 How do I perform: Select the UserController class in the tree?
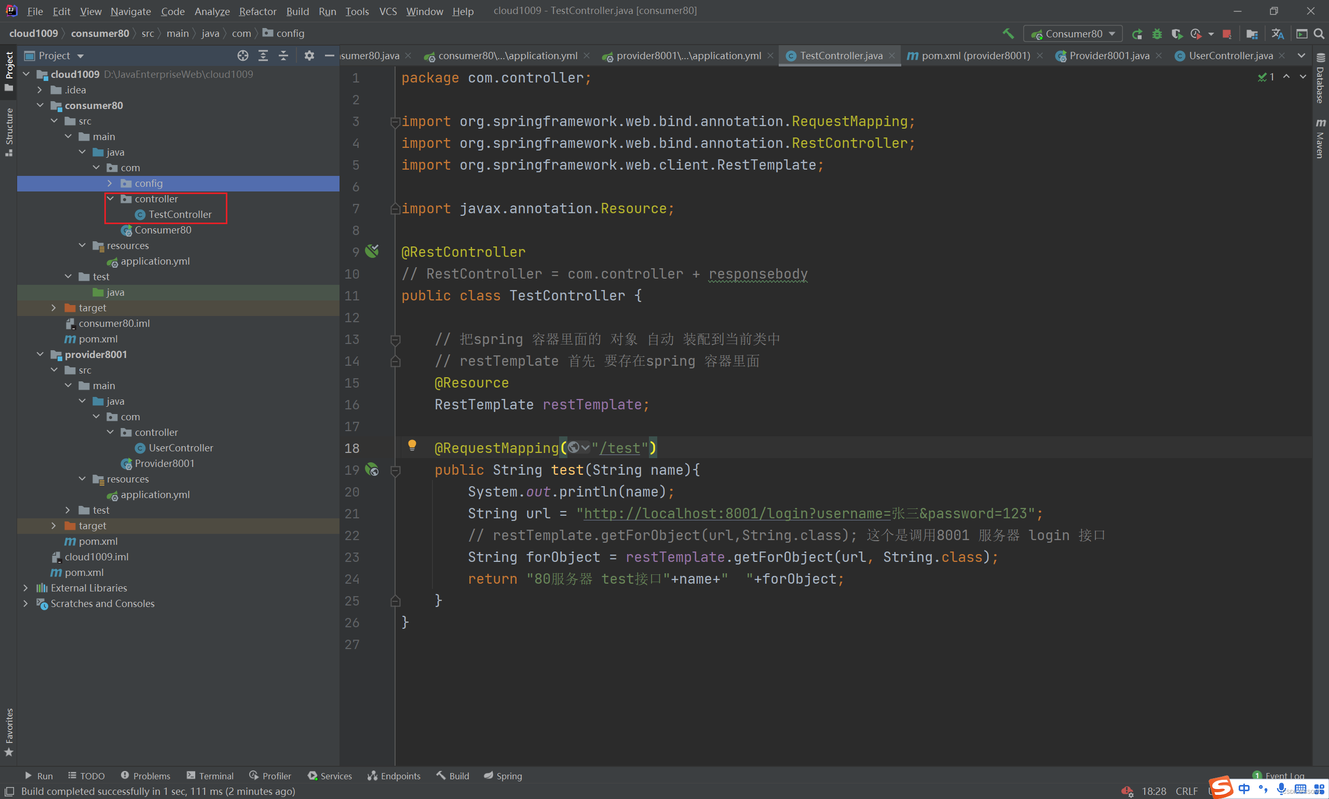click(181, 448)
